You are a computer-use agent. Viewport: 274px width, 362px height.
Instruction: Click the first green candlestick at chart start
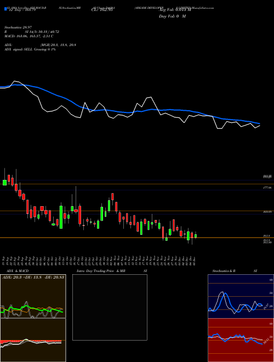tap(4, 183)
